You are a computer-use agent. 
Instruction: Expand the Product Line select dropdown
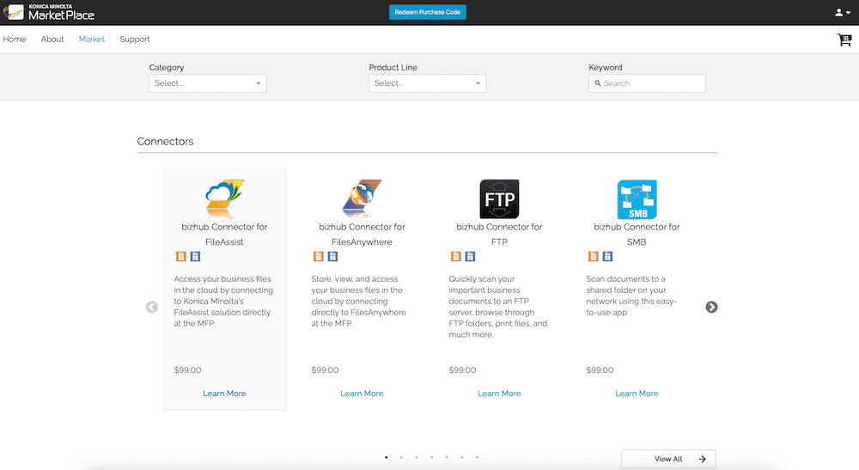(427, 83)
